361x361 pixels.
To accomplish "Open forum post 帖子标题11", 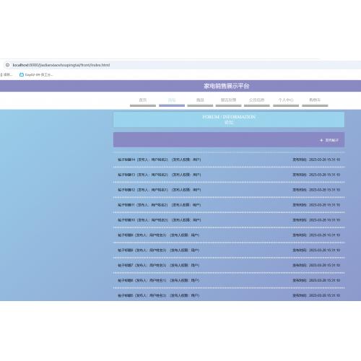I will [x=229, y=205].
